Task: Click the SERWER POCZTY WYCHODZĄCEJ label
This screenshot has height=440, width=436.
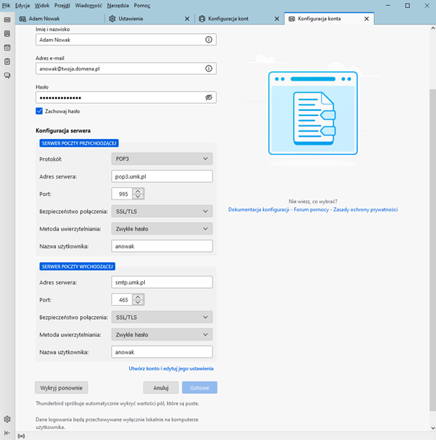Action: click(77, 266)
